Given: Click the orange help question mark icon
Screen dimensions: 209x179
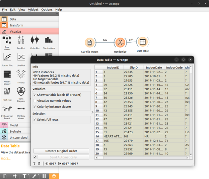Looking at the screenshot, I should click(x=54, y=176).
